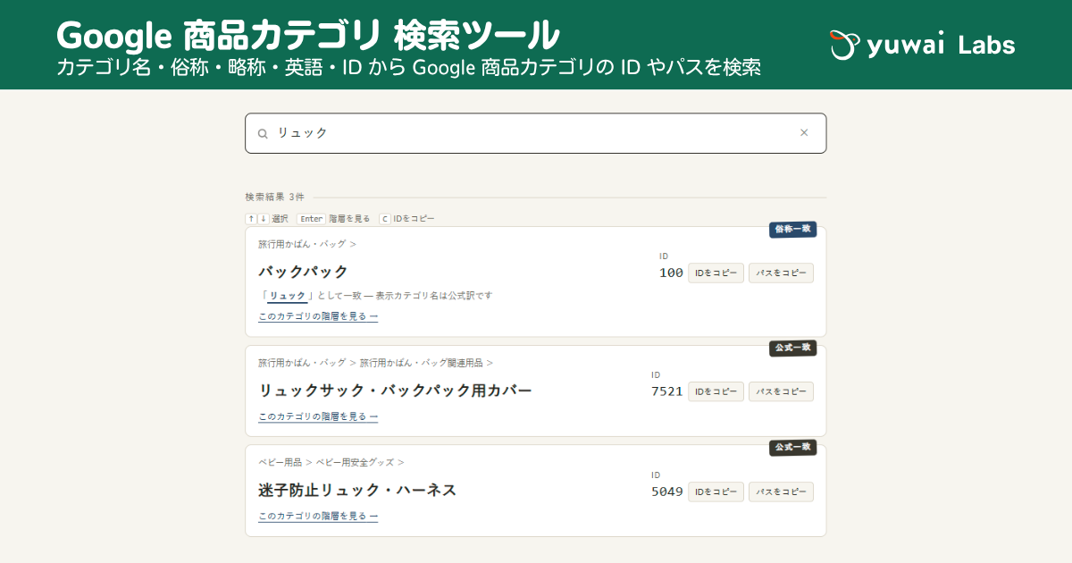
Task: Select the バックパック result title
Action: pyautogui.click(x=304, y=272)
